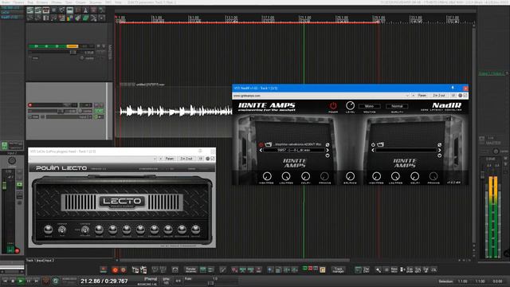Viewport: 510px width, 287px height.
Task: Select next impulse on the left cabinet
Action: pyautogui.click(x=328, y=150)
